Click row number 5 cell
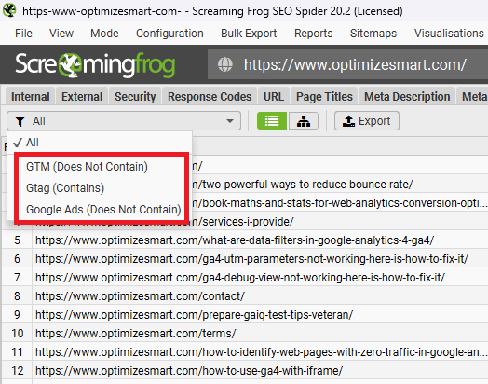Screen dimensions: 488x384 pos(17,240)
